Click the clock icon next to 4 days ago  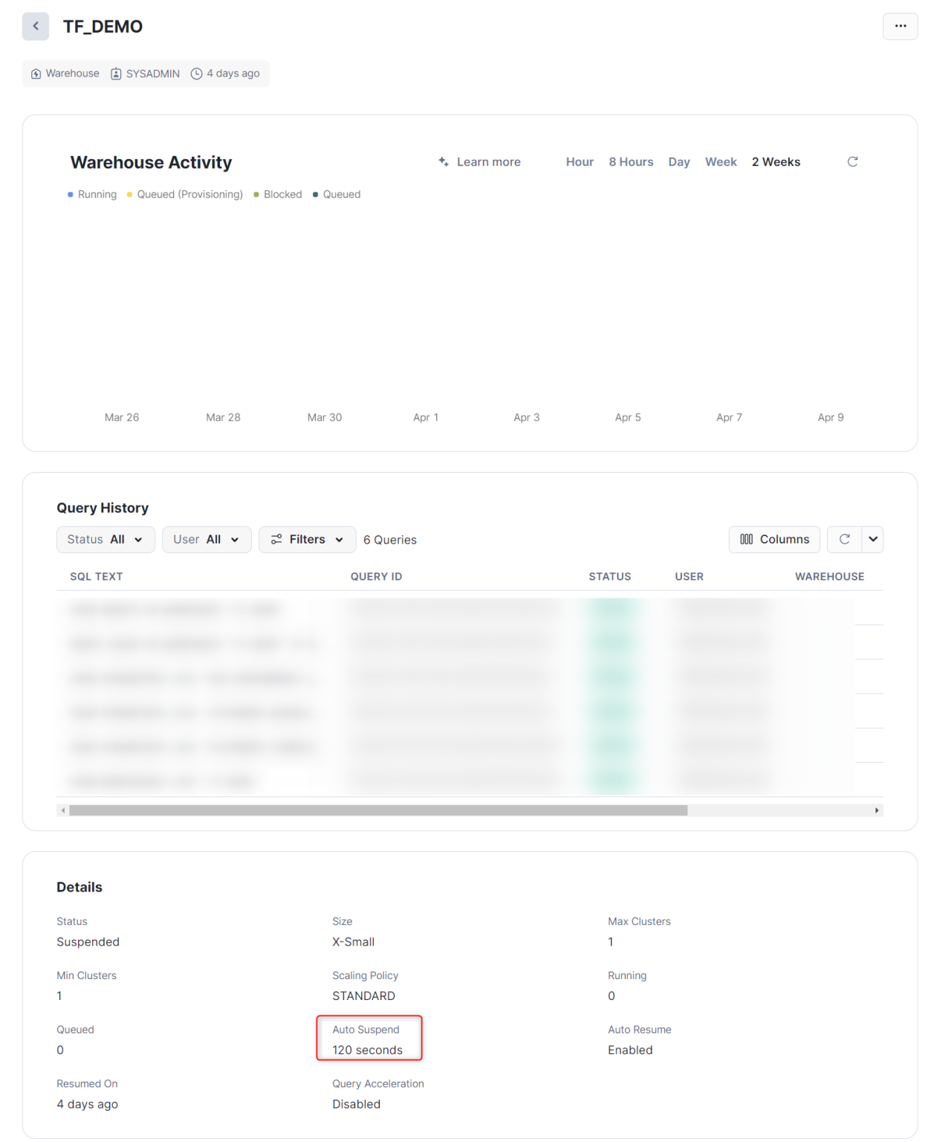[x=196, y=73]
